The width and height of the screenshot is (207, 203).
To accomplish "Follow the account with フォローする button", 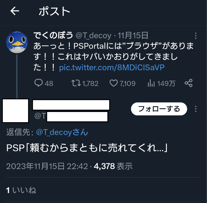I will [x=159, y=109].
